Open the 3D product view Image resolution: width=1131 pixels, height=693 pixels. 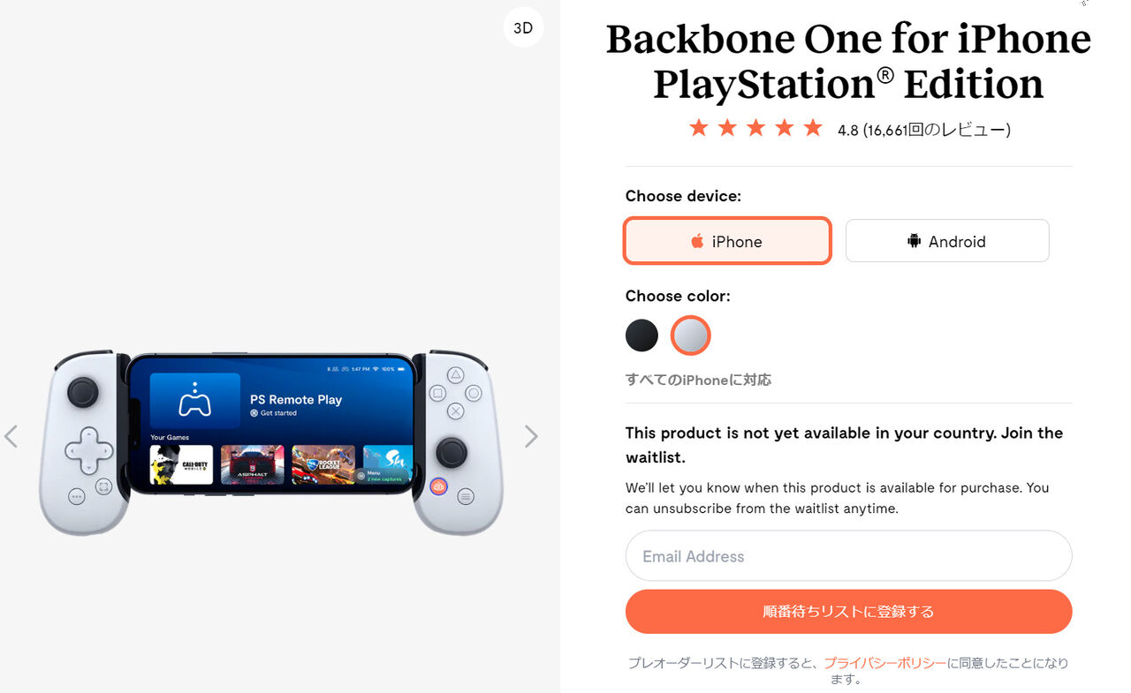523,28
